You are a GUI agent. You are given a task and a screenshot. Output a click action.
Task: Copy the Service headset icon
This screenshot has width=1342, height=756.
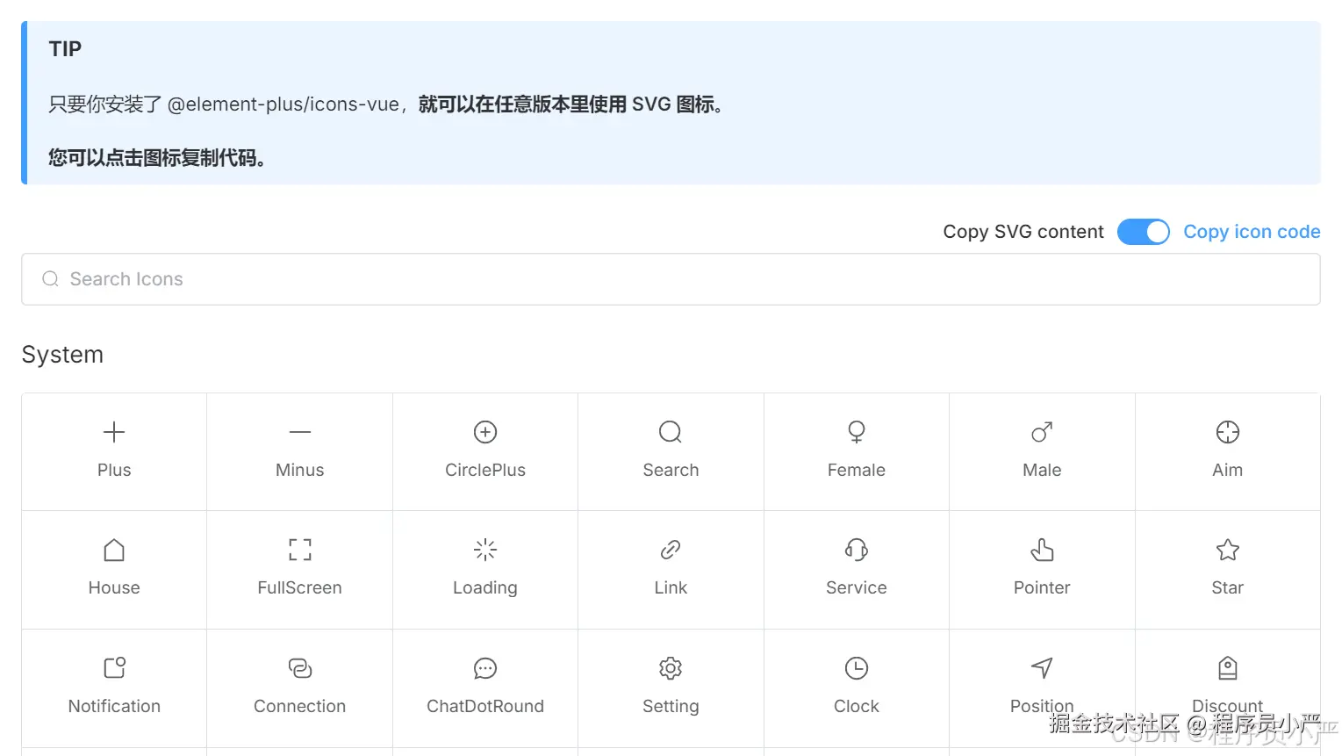click(857, 551)
